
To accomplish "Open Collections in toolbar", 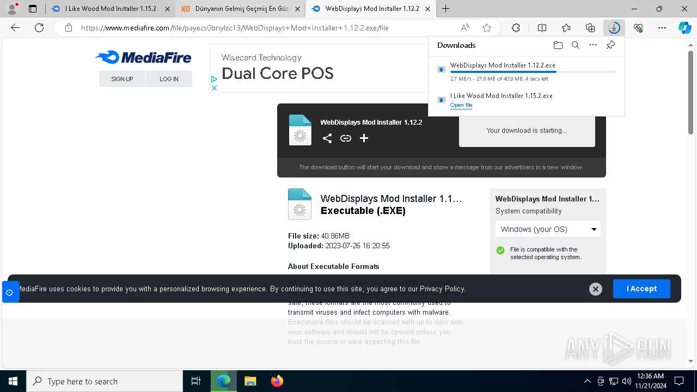I will click(590, 28).
